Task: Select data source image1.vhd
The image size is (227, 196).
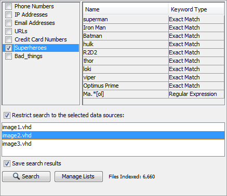Action: (113, 127)
